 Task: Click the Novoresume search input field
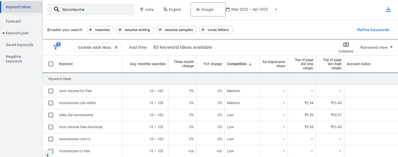click(x=94, y=9)
